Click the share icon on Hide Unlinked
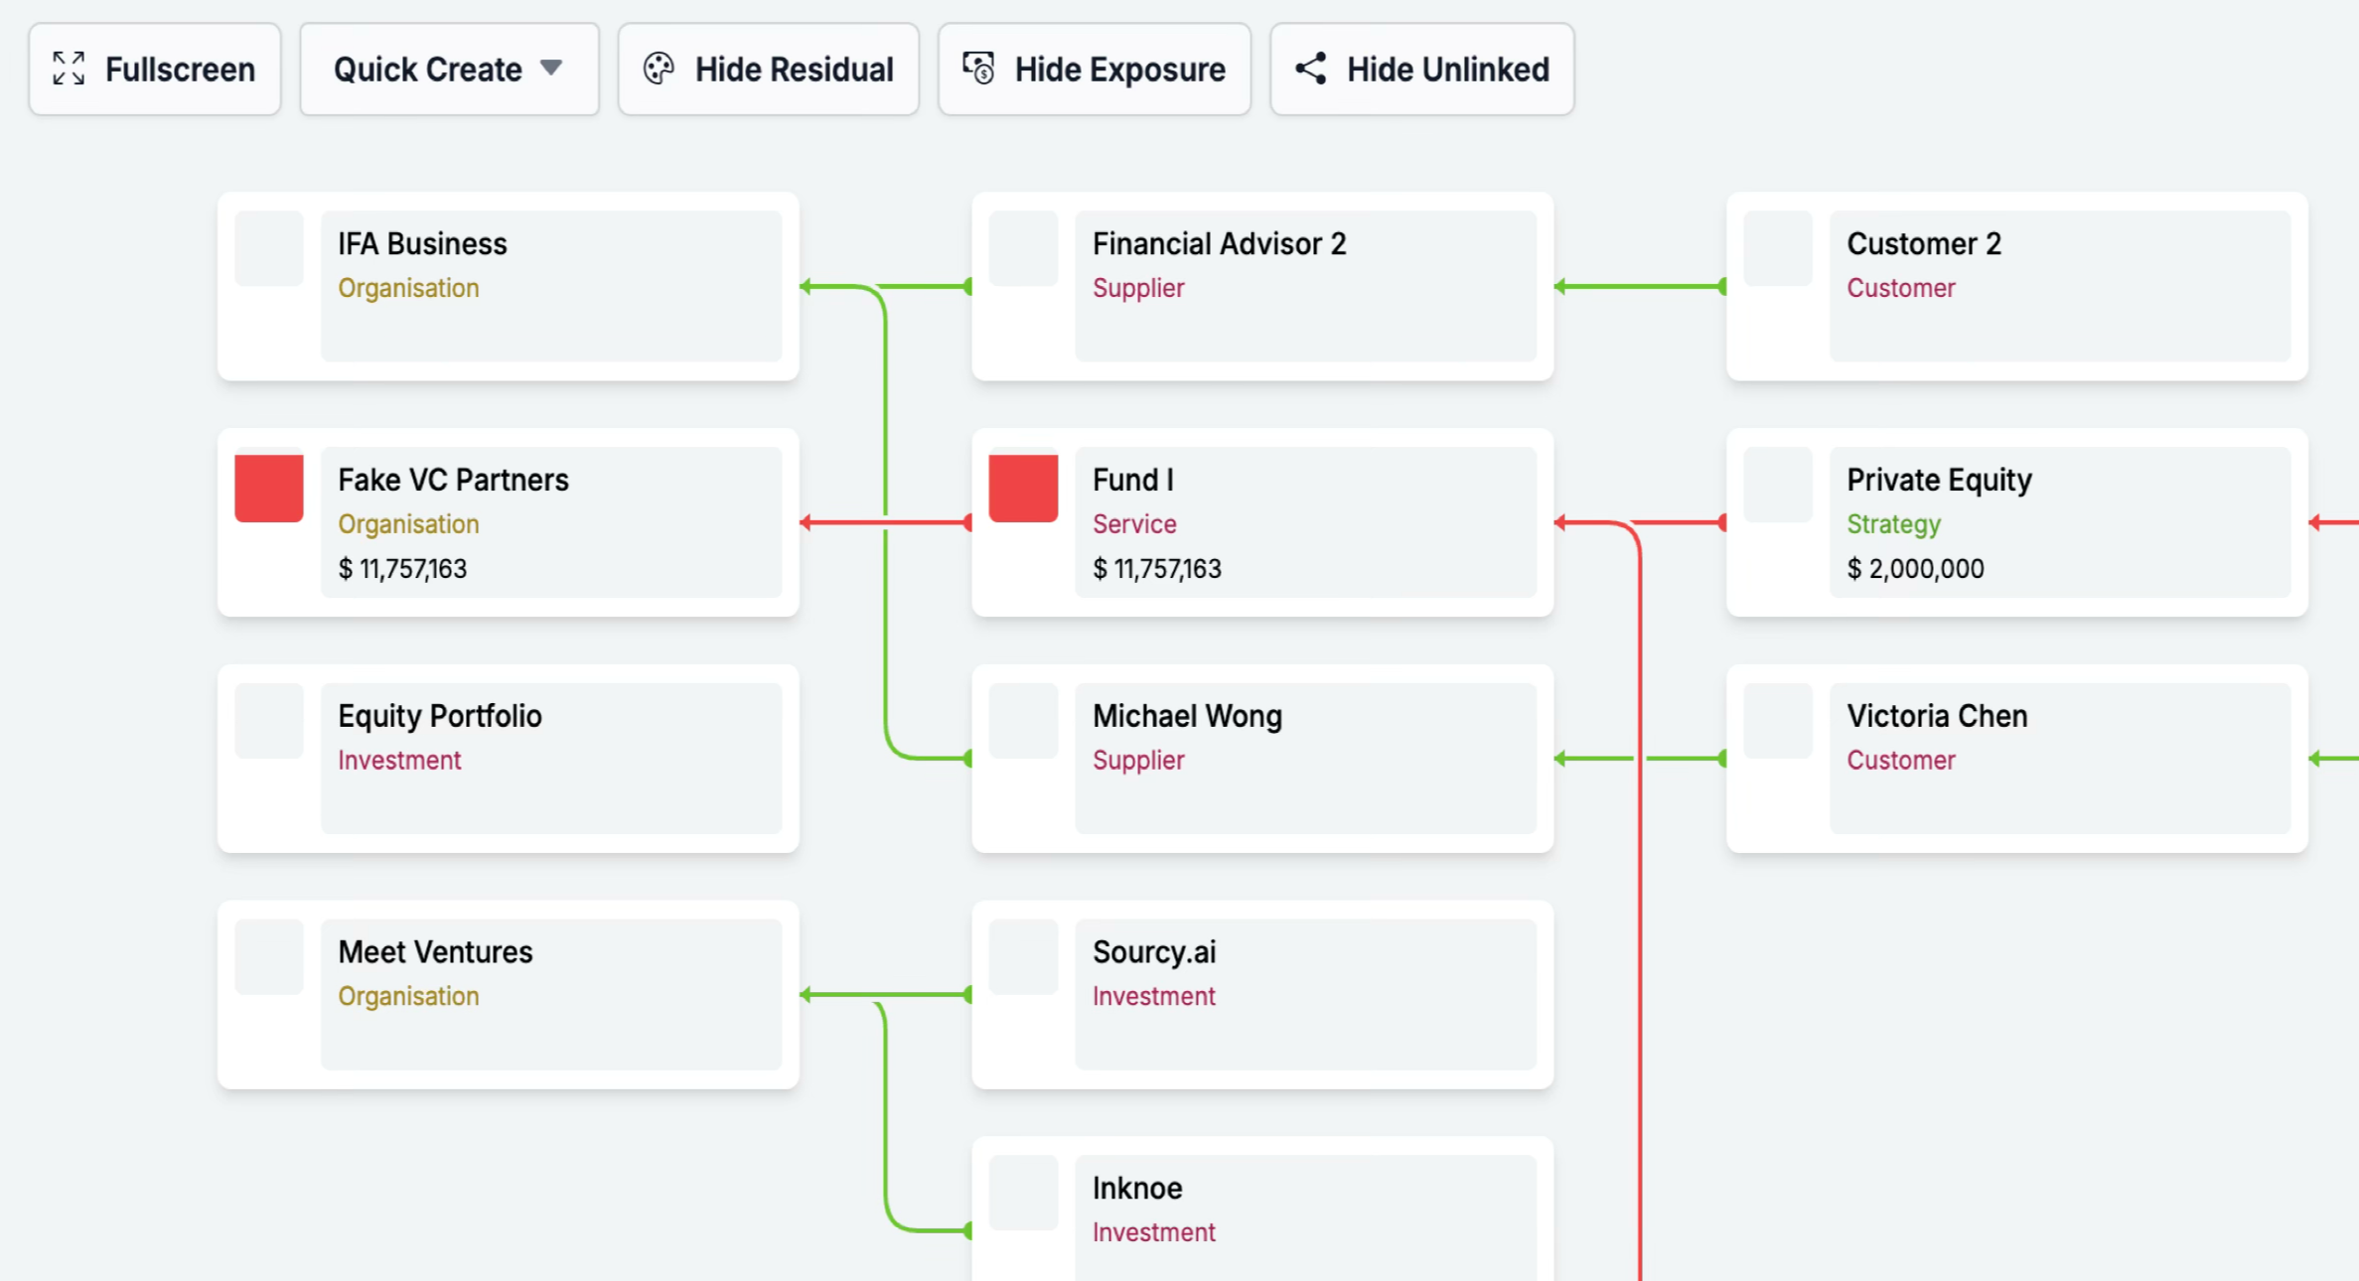Viewport: 2359px width, 1281px height. 1311,69
